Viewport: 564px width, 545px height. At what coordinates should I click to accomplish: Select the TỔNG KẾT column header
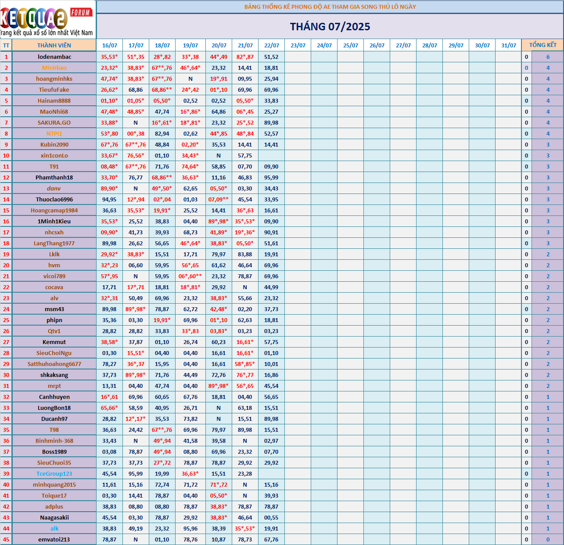pos(542,45)
